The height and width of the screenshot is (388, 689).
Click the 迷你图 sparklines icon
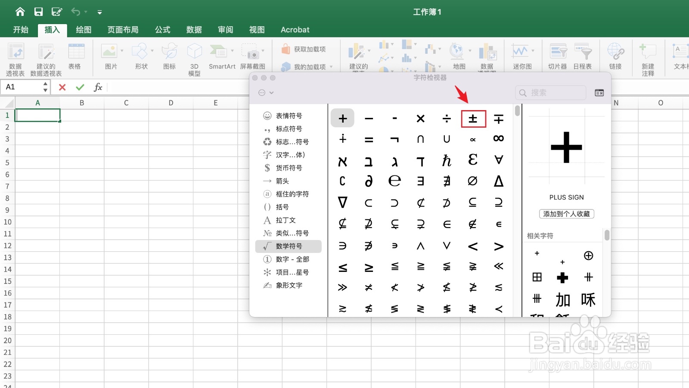(520, 52)
